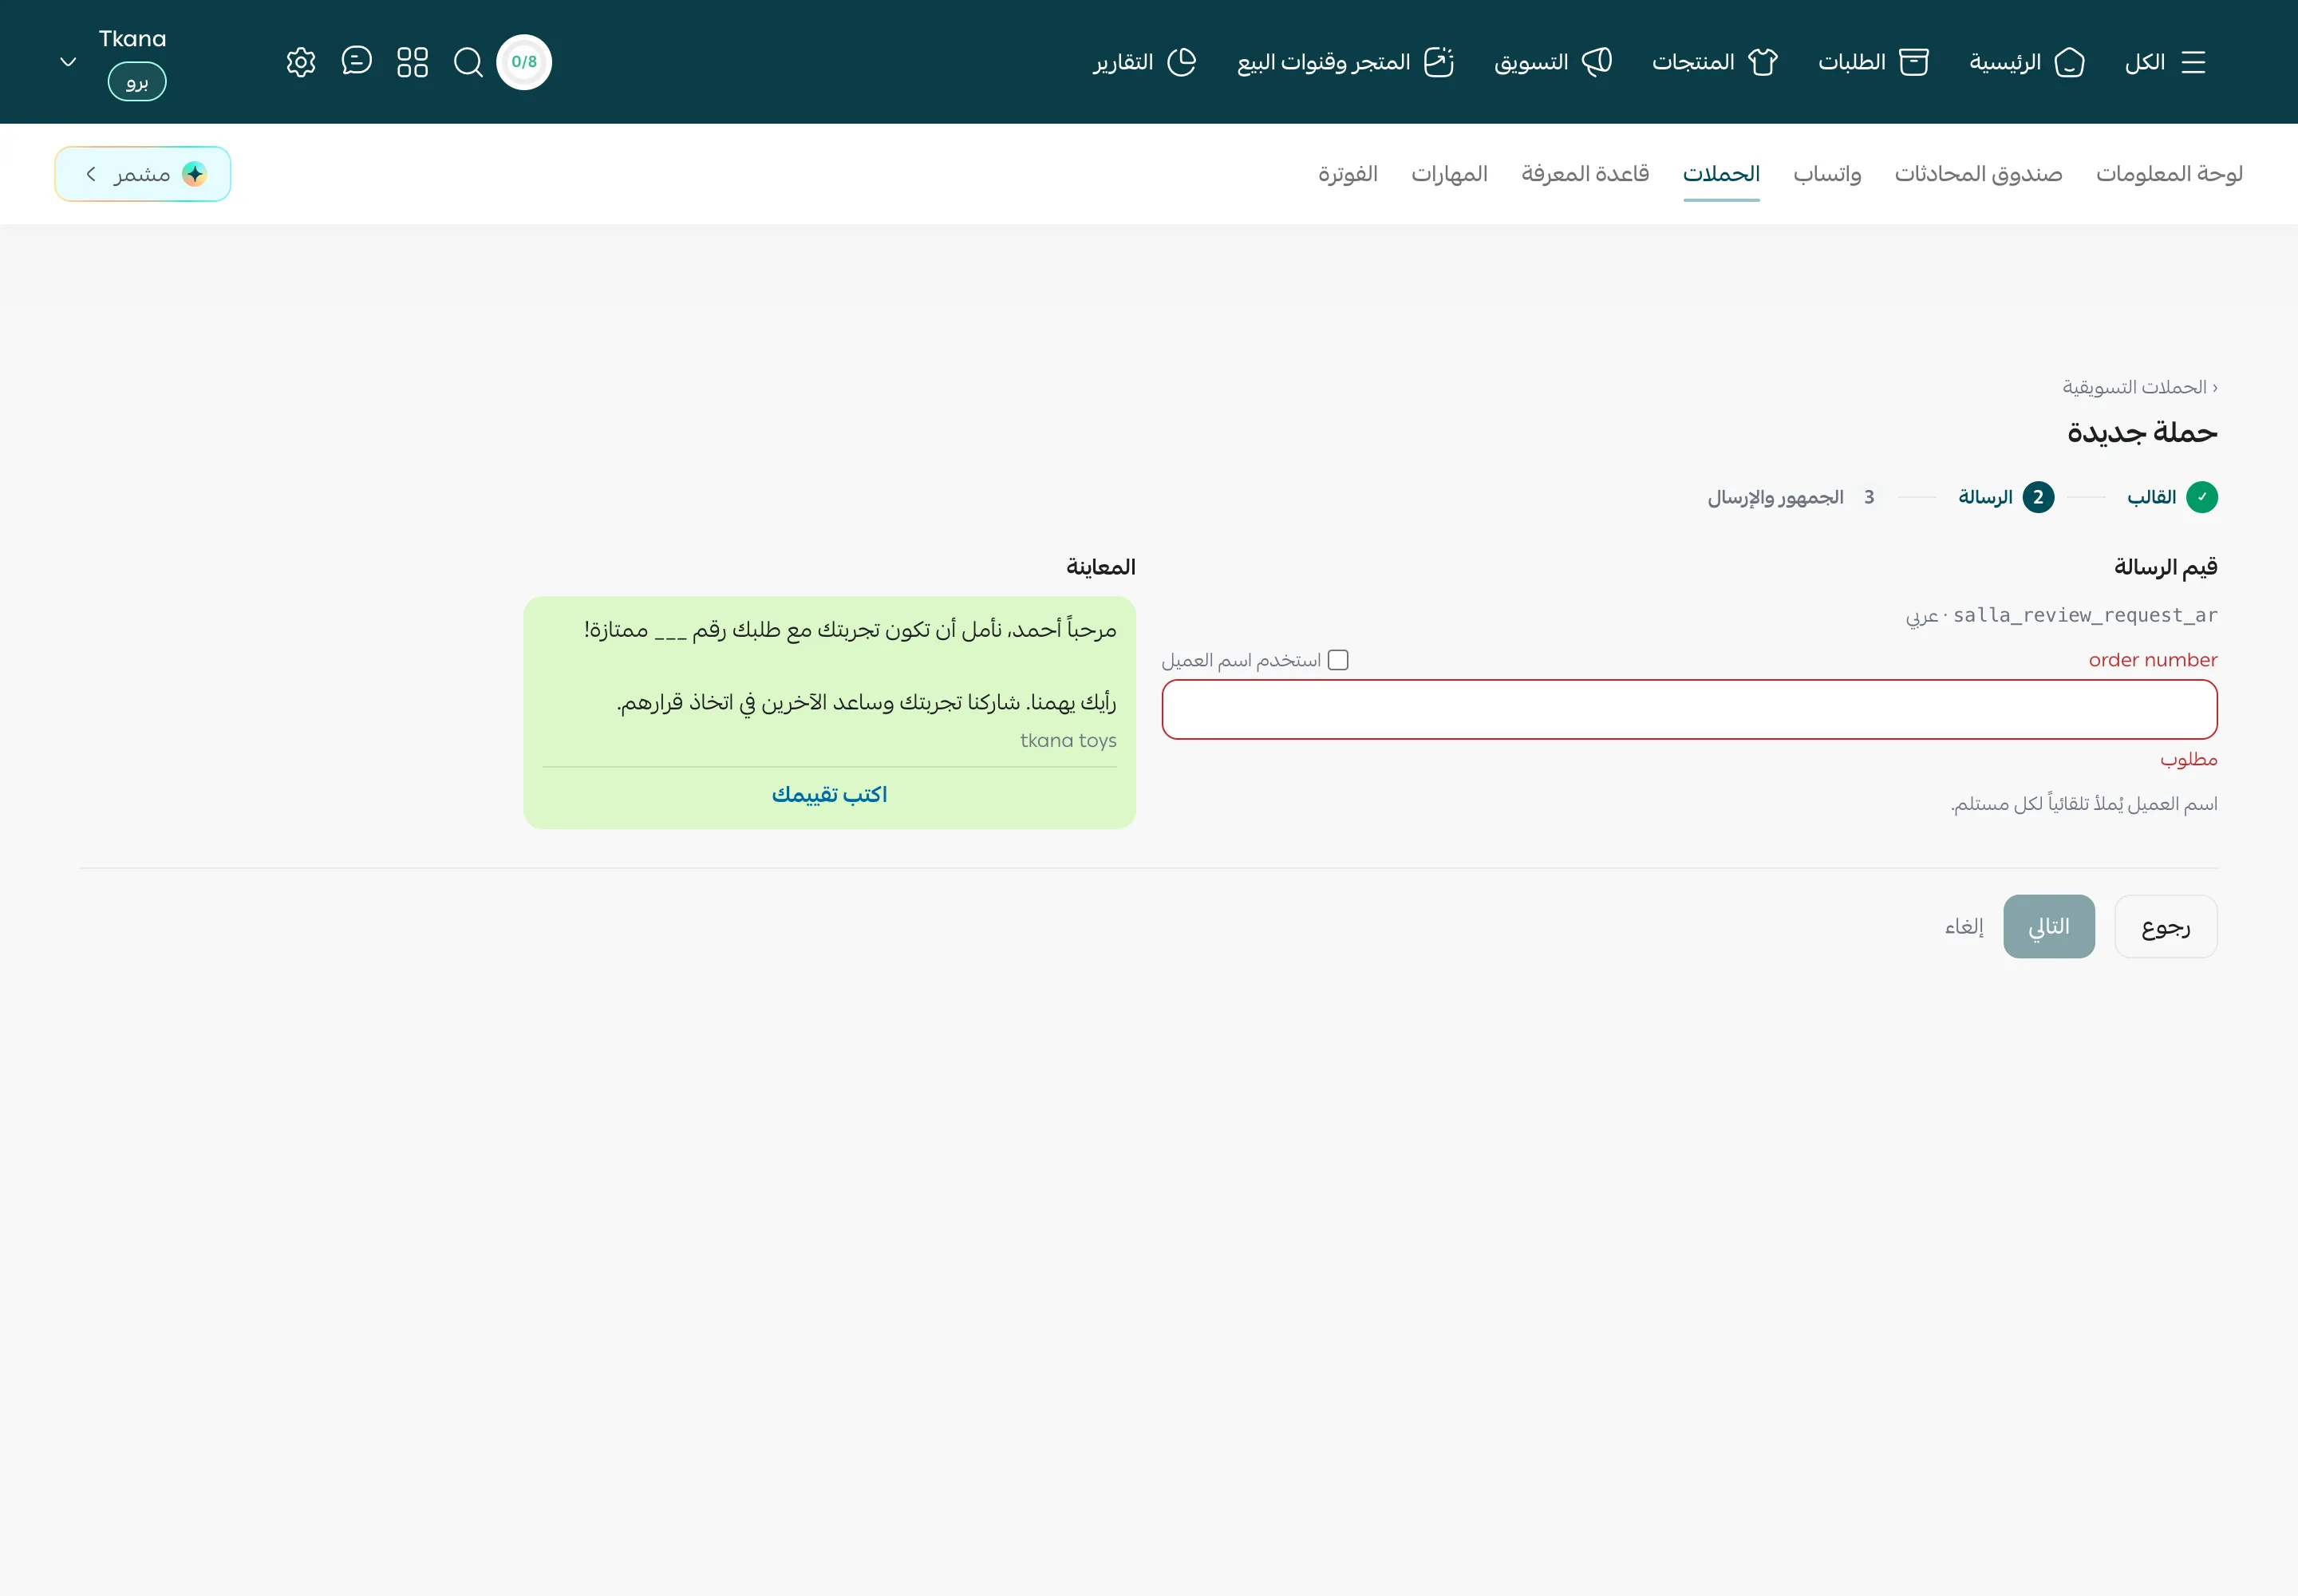The width and height of the screenshot is (2298, 1596).
Task: Switch to قاعدة المعرفة tab
Action: 1585,174
